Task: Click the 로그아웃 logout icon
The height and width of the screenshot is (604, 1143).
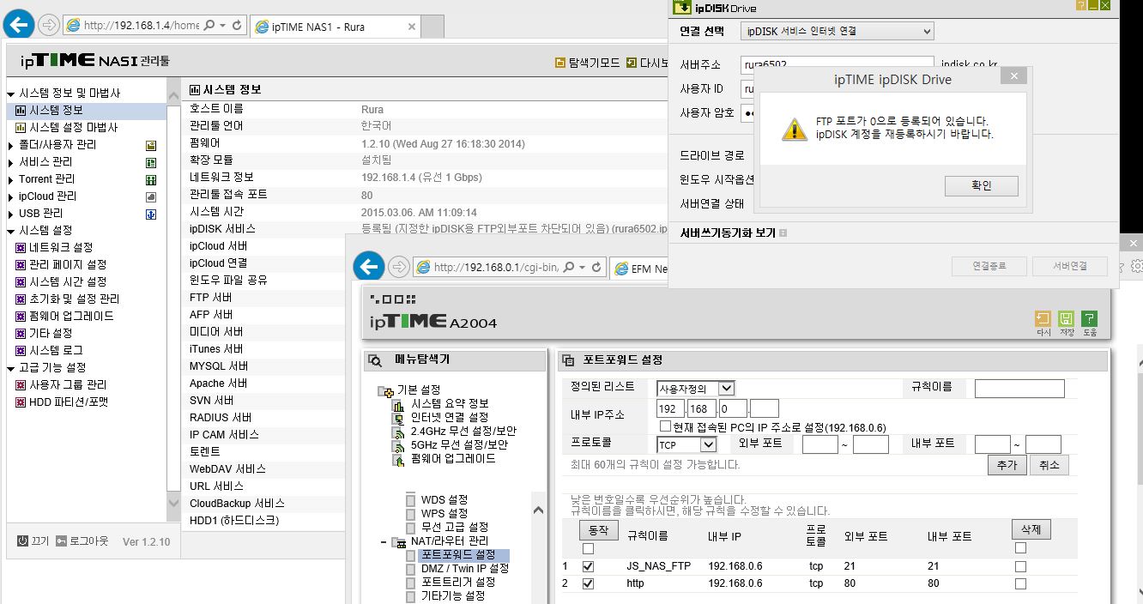Action: point(61,541)
